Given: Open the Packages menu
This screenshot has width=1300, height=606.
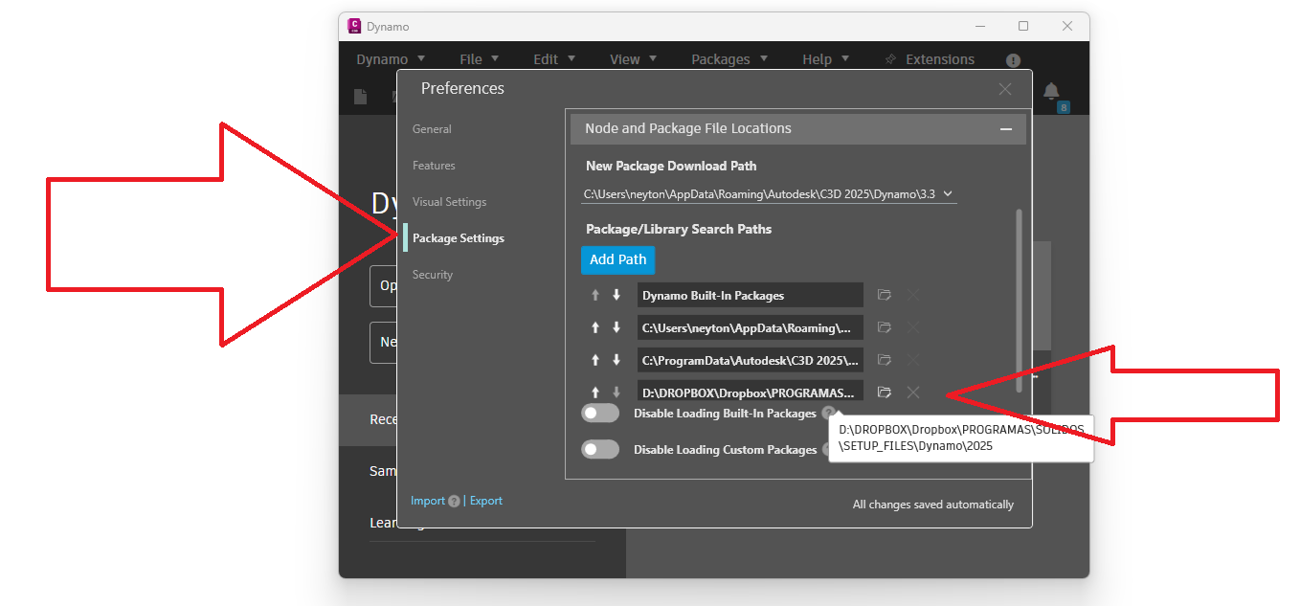Looking at the screenshot, I should (729, 59).
